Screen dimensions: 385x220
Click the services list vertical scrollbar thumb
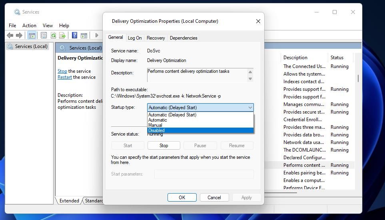click(358, 78)
